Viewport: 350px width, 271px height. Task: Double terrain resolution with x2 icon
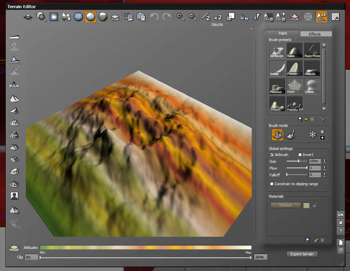[218, 17]
